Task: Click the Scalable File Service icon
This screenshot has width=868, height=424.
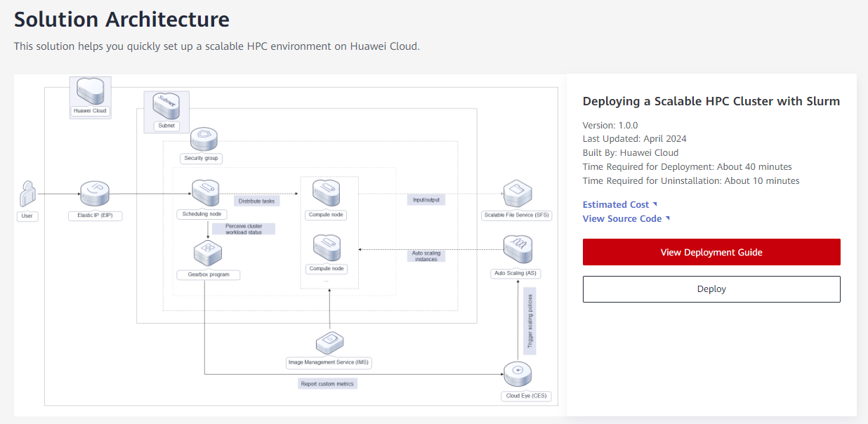Action: [x=518, y=193]
